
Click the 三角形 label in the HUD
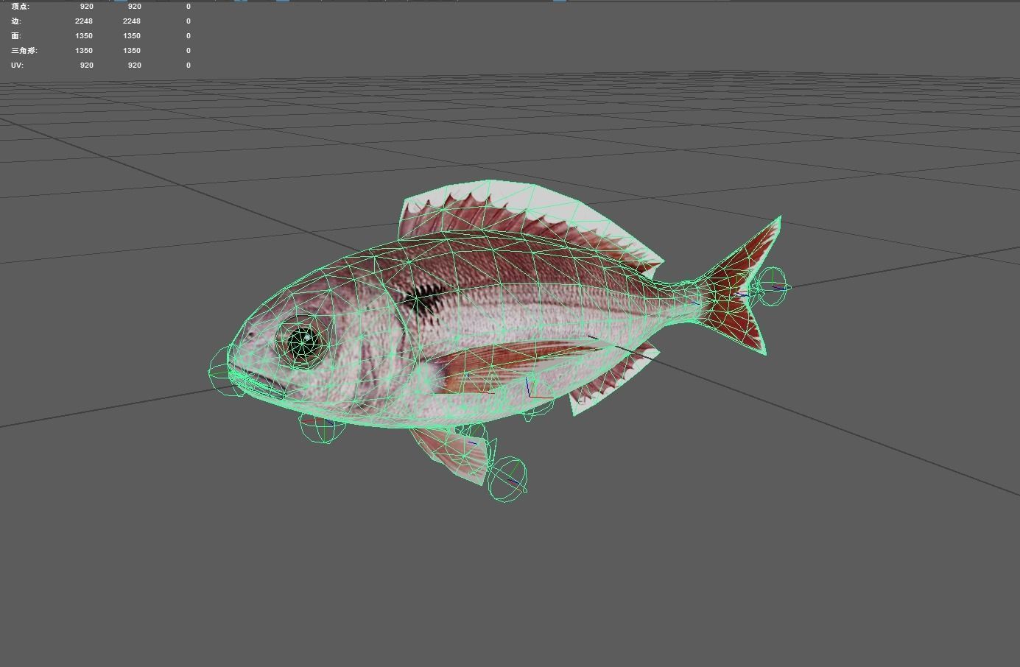tap(24, 51)
